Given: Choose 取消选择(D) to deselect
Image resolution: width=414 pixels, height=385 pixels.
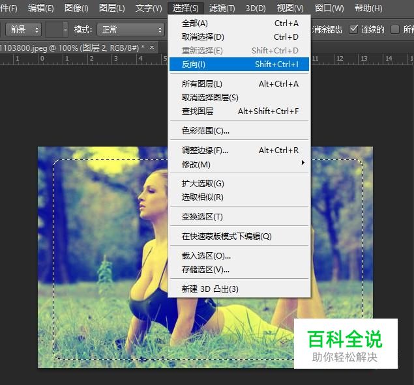Looking at the screenshot, I should pos(239,37).
